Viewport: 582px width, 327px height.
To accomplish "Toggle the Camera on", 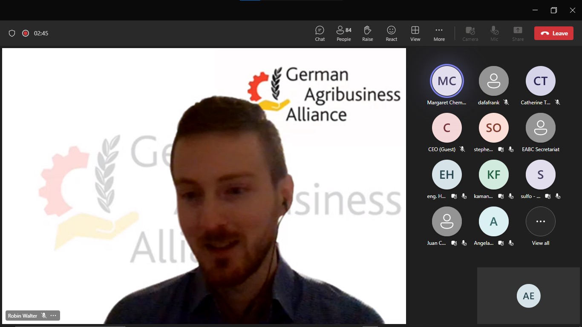I will (470, 33).
